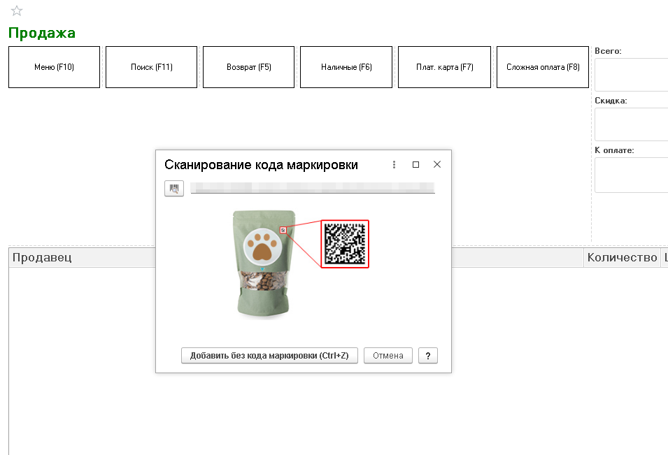Open the Меню (F10) button
The width and height of the screenshot is (668, 455).
(x=54, y=67)
